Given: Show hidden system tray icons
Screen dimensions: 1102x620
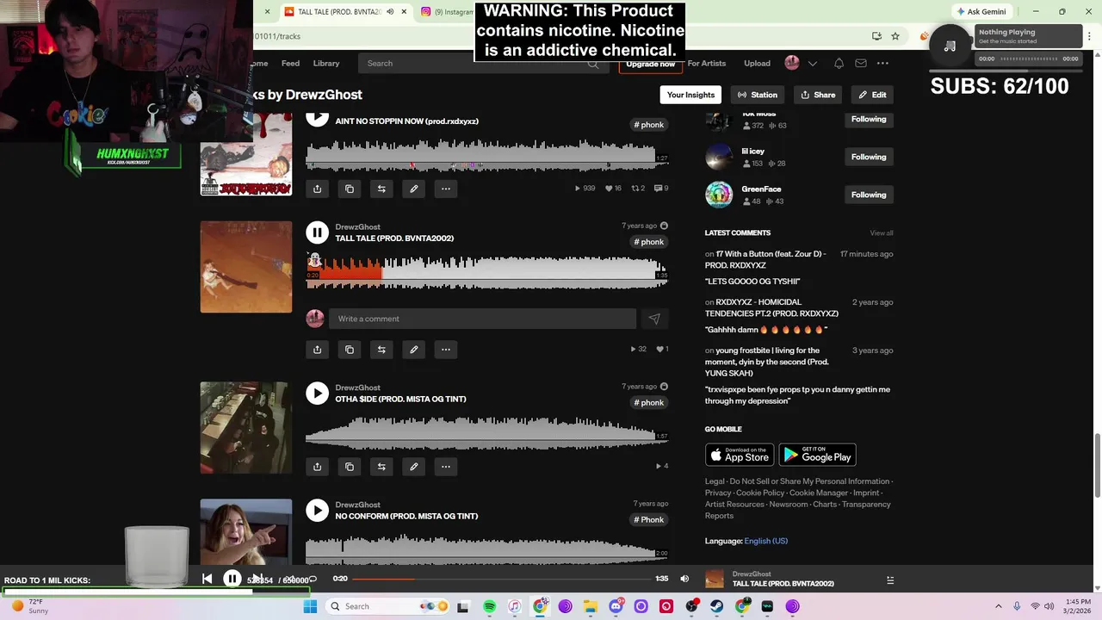Looking at the screenshot, I should pyautogui.click(x=998, y=606).
